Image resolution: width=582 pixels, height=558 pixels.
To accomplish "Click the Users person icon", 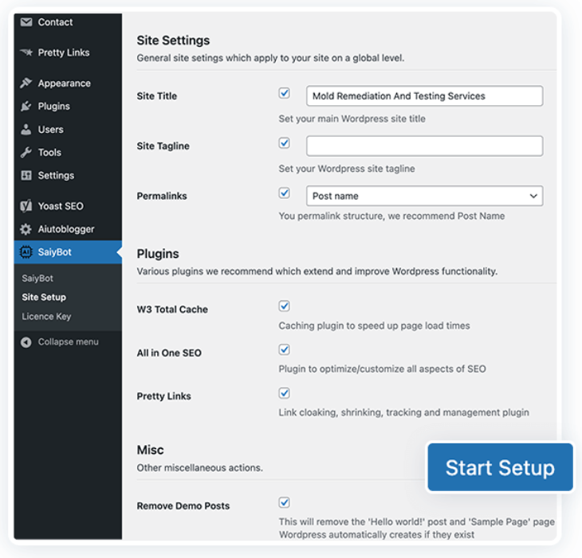I will [26, 129].
